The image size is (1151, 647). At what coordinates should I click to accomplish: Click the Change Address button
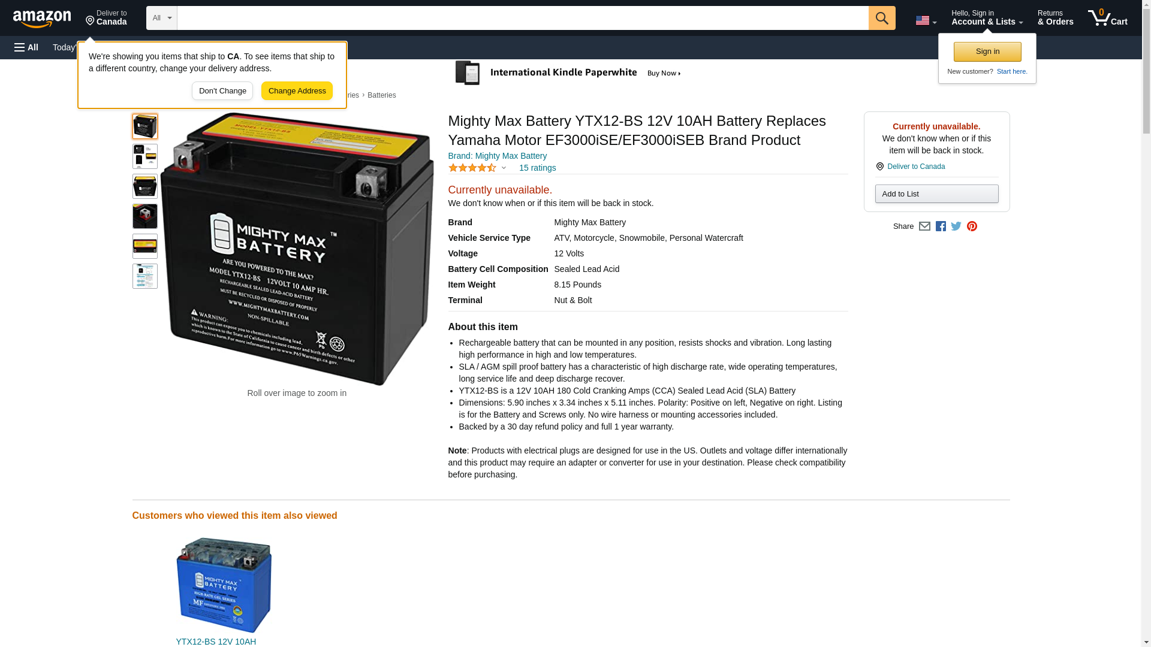coord(297,91)
